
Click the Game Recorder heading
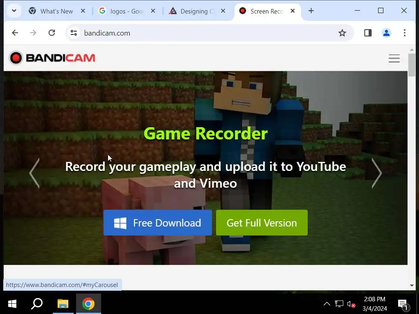(205, 133)
